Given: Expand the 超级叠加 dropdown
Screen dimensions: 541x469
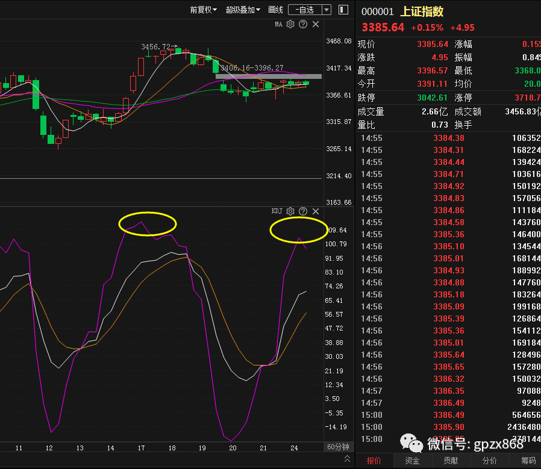Looking at the screenshot, I should point(243,10).
